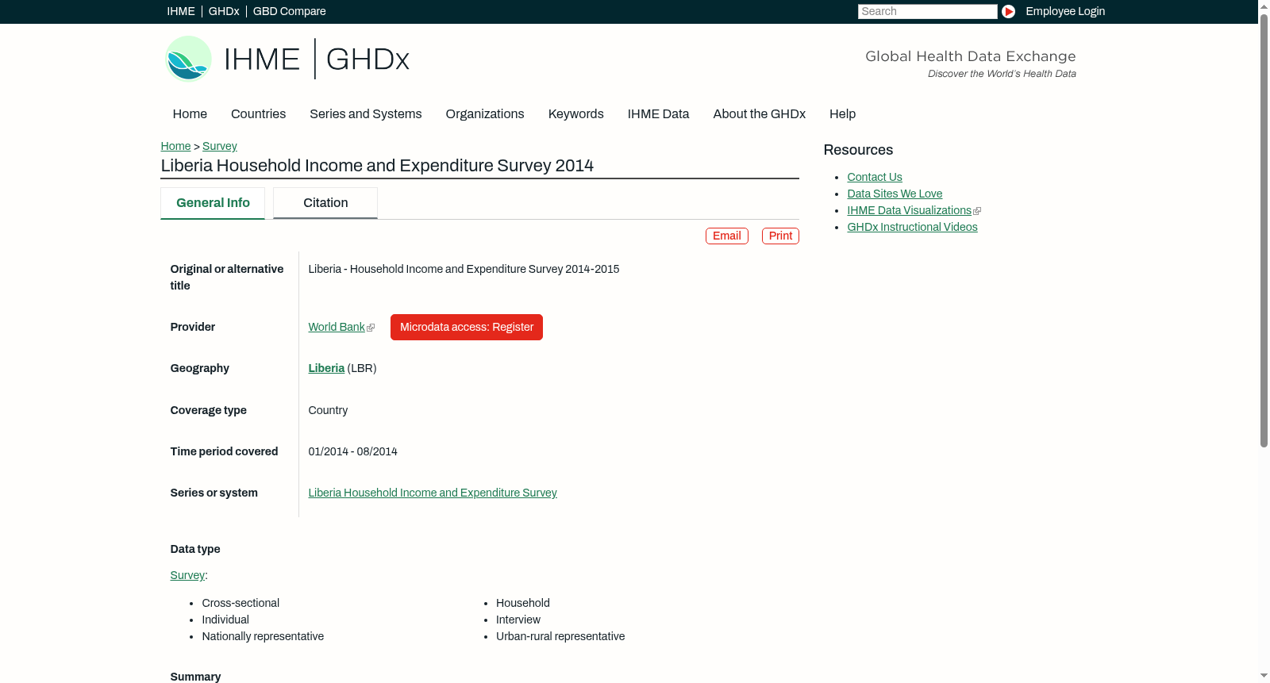The height and width of the screenshot is (683, 1270).
Task: Open Liberia geography link
Action: (326, 368)
